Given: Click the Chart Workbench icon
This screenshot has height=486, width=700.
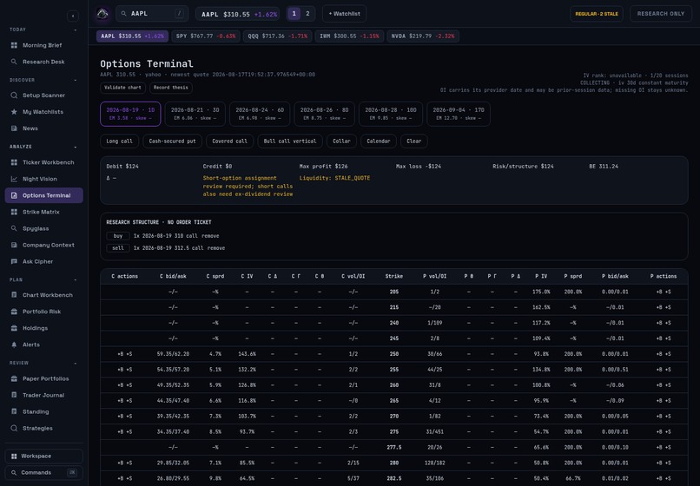Looking at the screenshot, I should (x=14, y=294).
